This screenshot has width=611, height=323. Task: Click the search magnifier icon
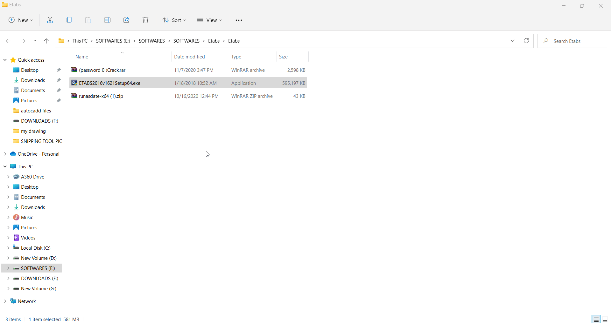(546, 41)
